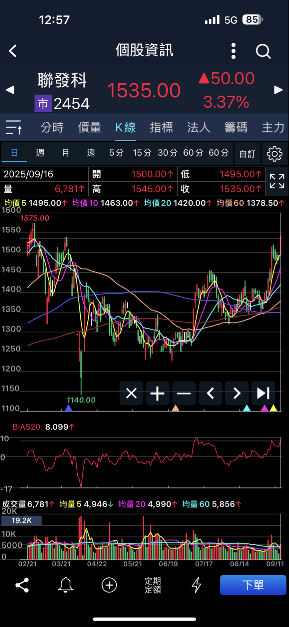Close chart crosshair with X button
The height and width of the screenshot is (627, 289).
point(131,393)
